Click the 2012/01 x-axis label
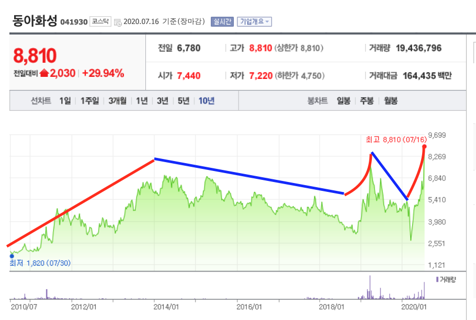Image resolution: width=476 pixels, height=320 pixels. [84, 307]
